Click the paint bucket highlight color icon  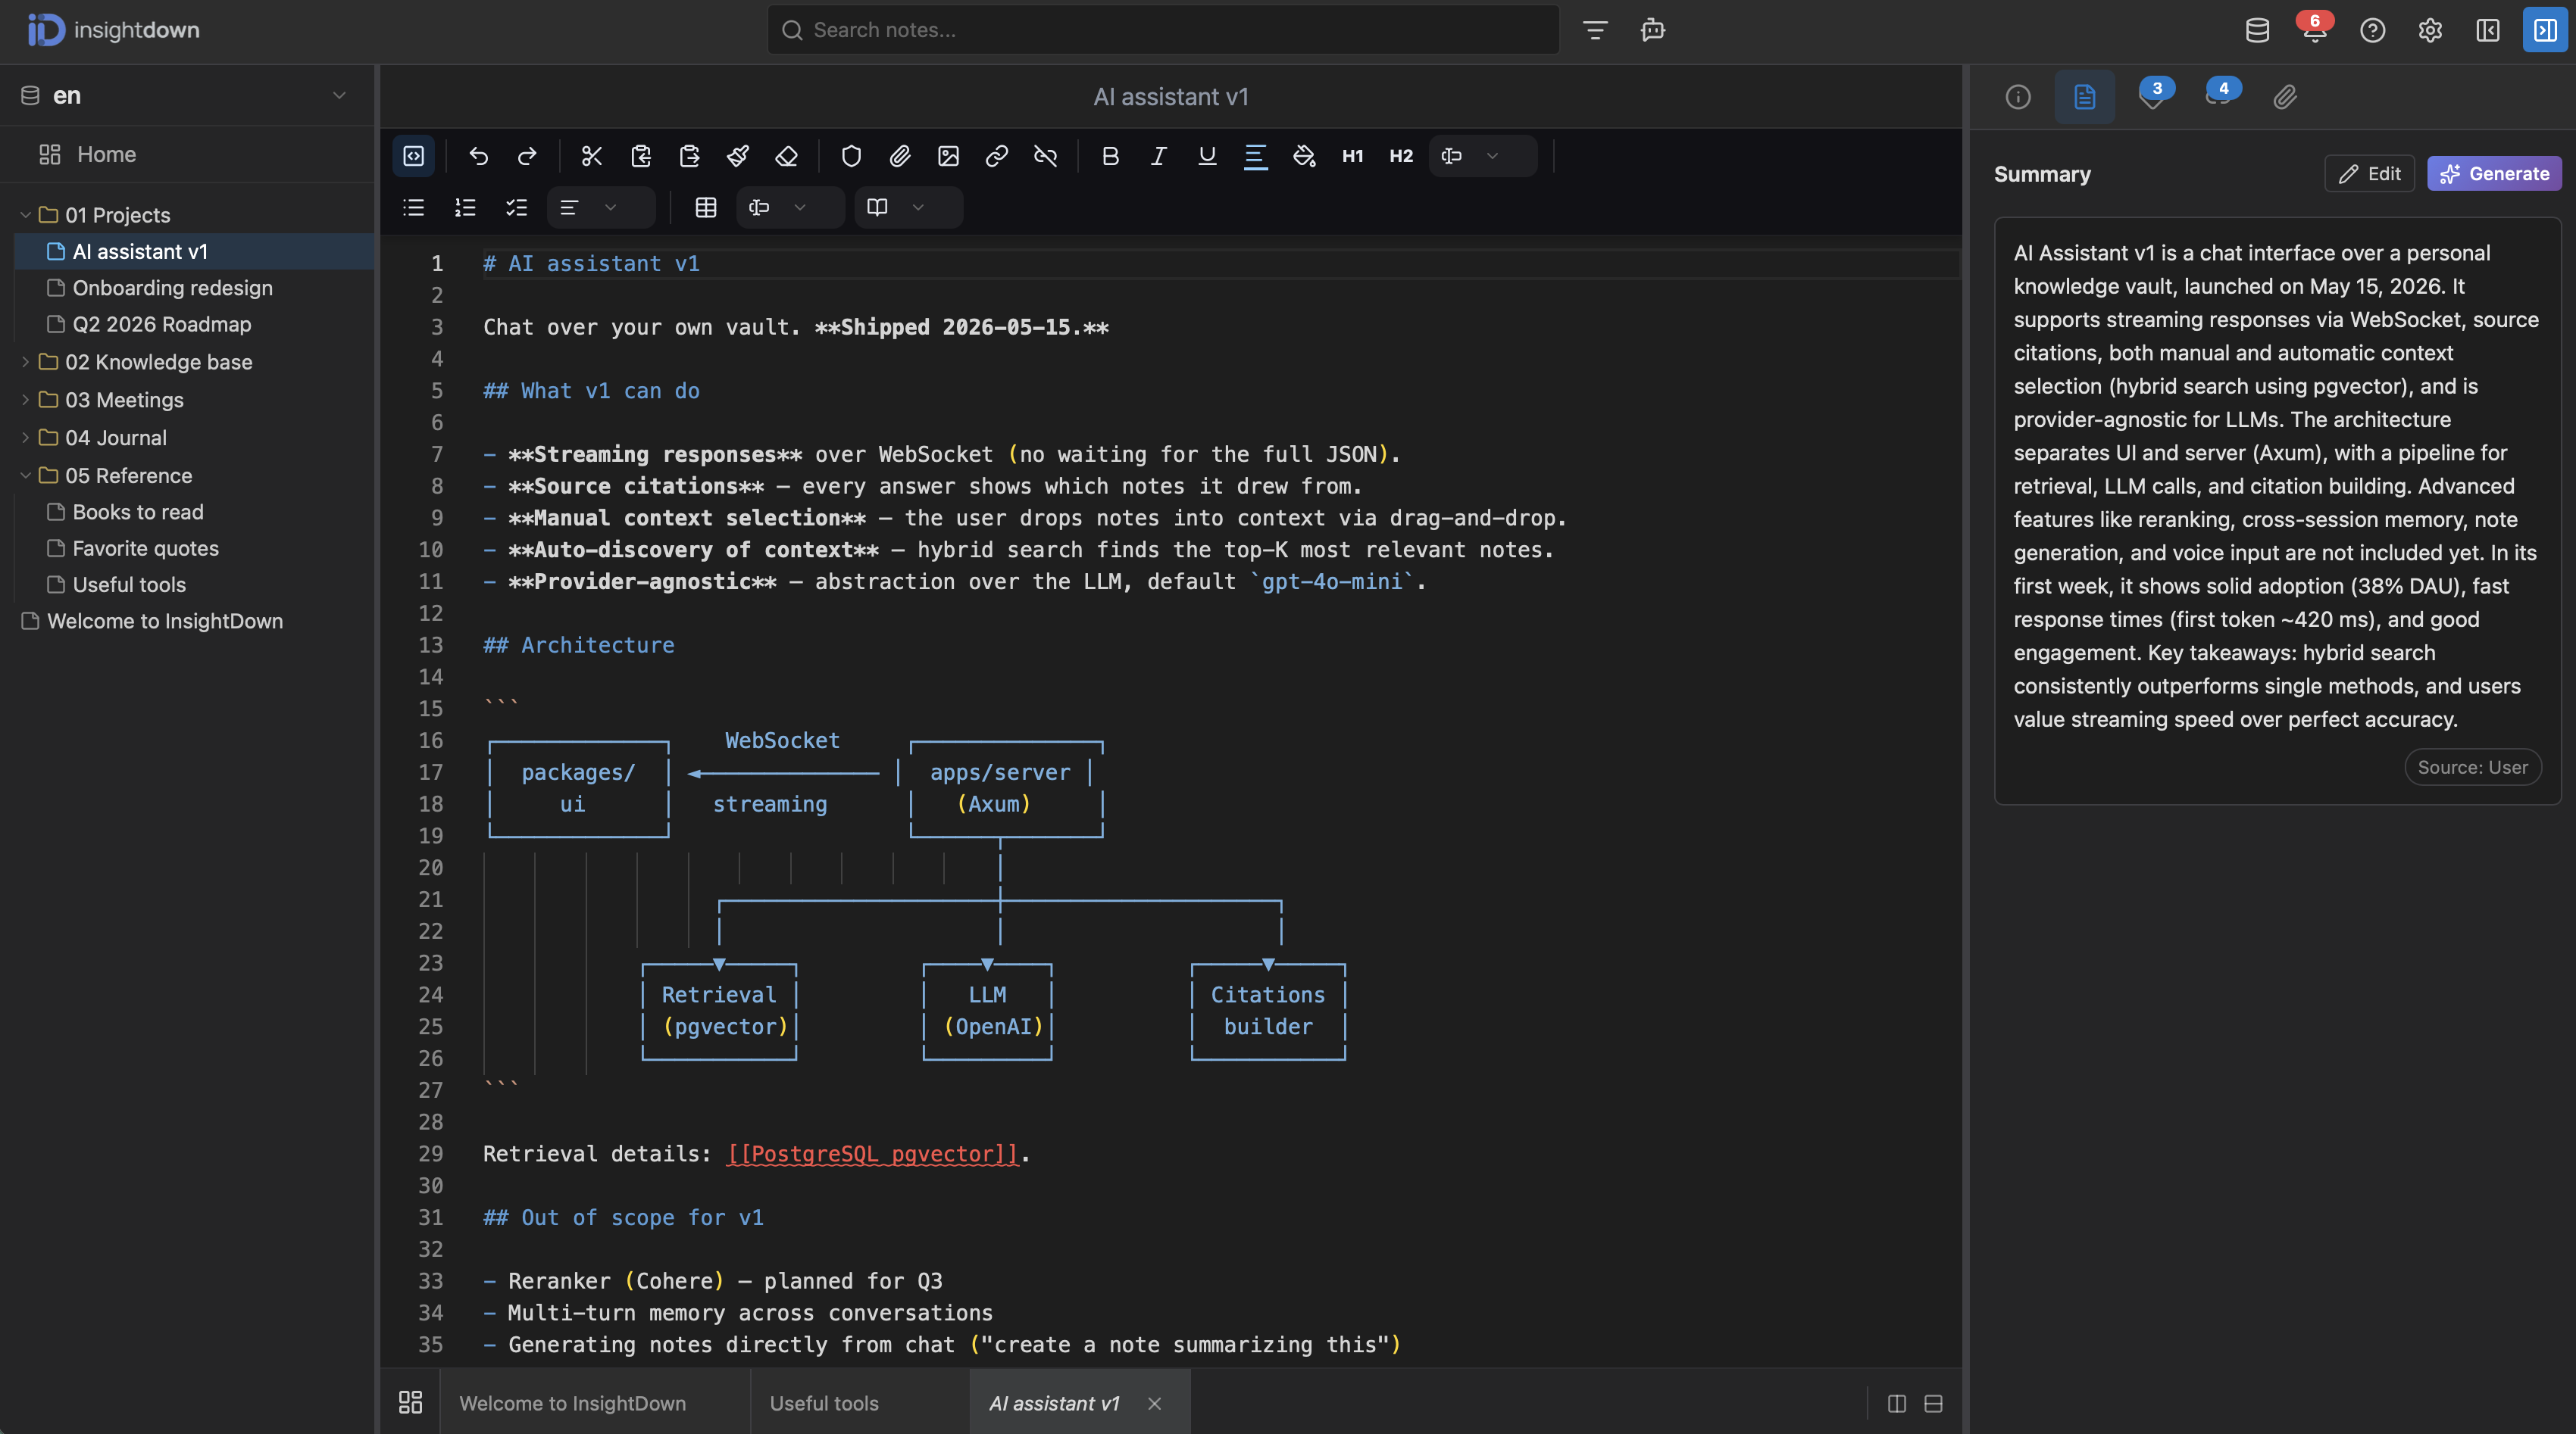coord(1304,156)
